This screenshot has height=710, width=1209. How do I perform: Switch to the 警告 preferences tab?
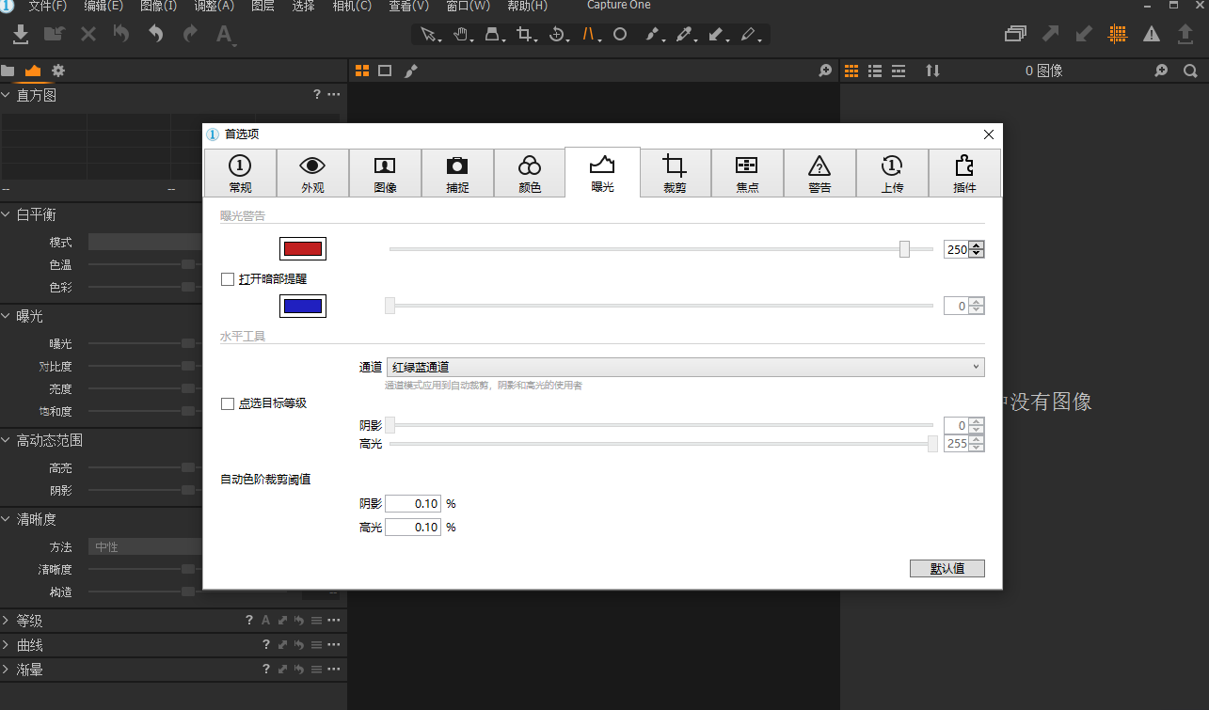click(819, 173)
